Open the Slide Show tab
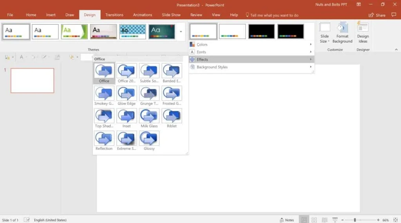Screen dimensions: 401x223 (x=171, y=15)
